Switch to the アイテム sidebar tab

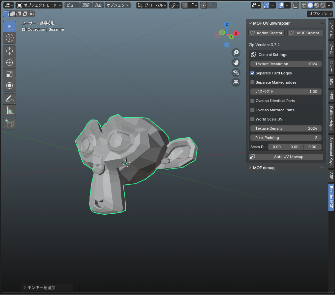point(331,30)
